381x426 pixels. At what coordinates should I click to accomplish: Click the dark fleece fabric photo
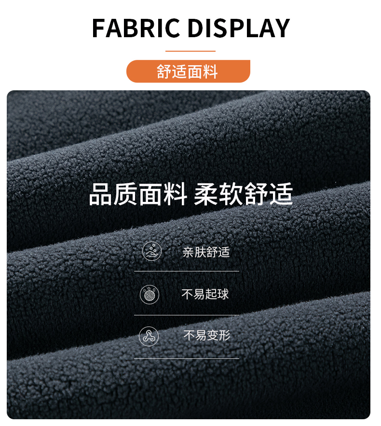coord(188,255)
